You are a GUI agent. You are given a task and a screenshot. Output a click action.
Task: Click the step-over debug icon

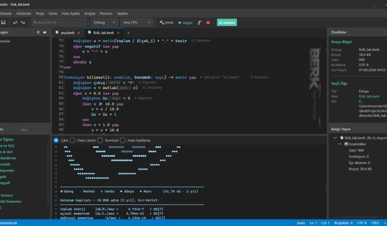pyautogui.click(x=200, y=23)
